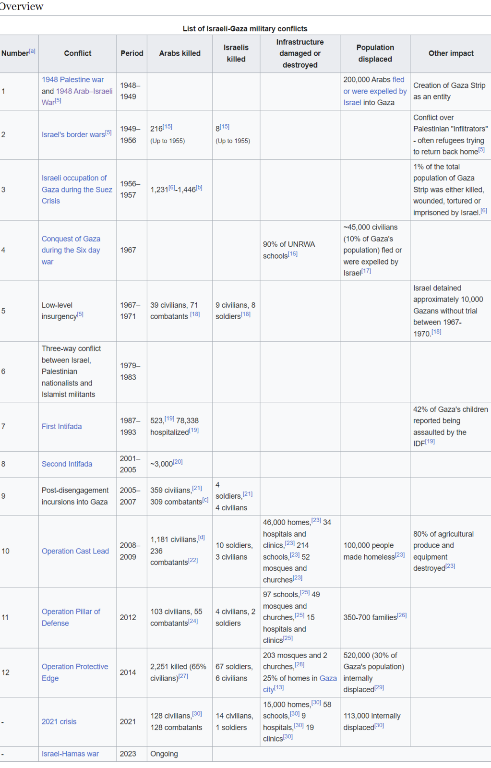
Task: Open Operation Pillar of Defense link
Action: pos(71,612)
